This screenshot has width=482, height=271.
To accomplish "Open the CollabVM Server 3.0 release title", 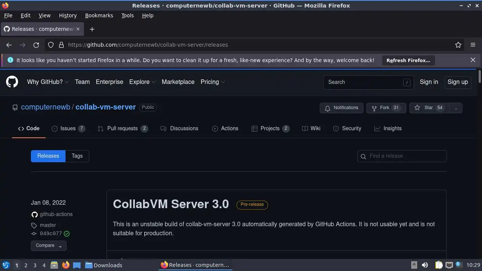I will [171, 204].
